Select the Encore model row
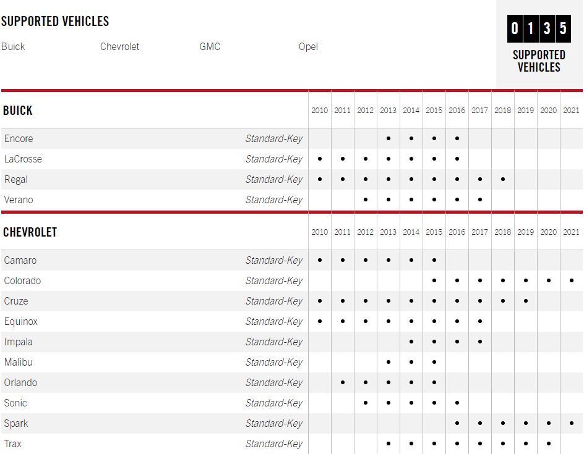The width and height of the screenshot is (584, 454). point(291,139)
